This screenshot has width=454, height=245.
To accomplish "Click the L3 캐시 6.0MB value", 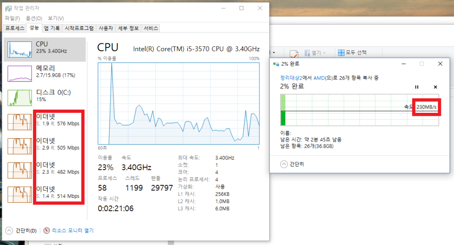I will 222,208.
